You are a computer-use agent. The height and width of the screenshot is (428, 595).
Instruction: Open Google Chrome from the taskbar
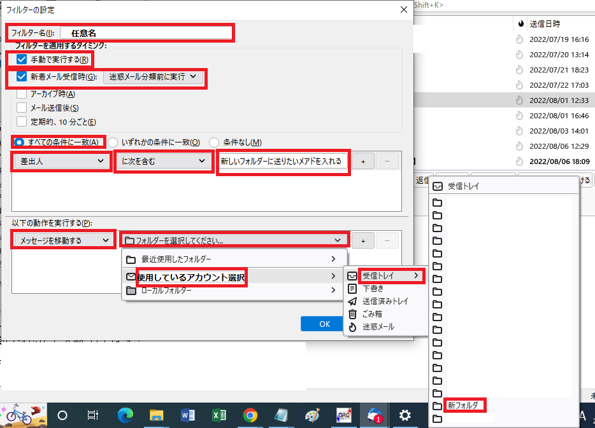[250, 415]
